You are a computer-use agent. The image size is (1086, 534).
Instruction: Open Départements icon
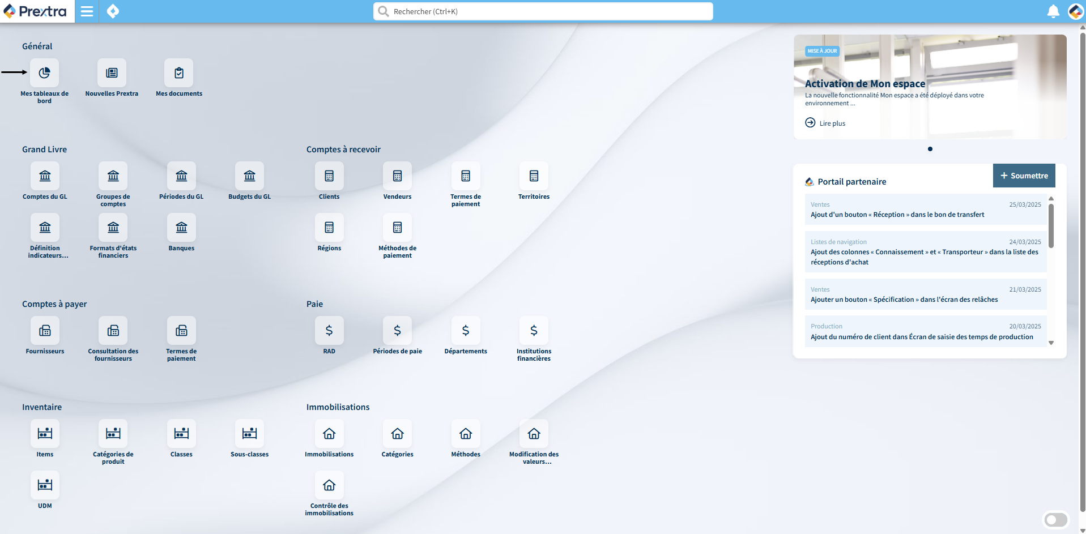coord(466,331)
